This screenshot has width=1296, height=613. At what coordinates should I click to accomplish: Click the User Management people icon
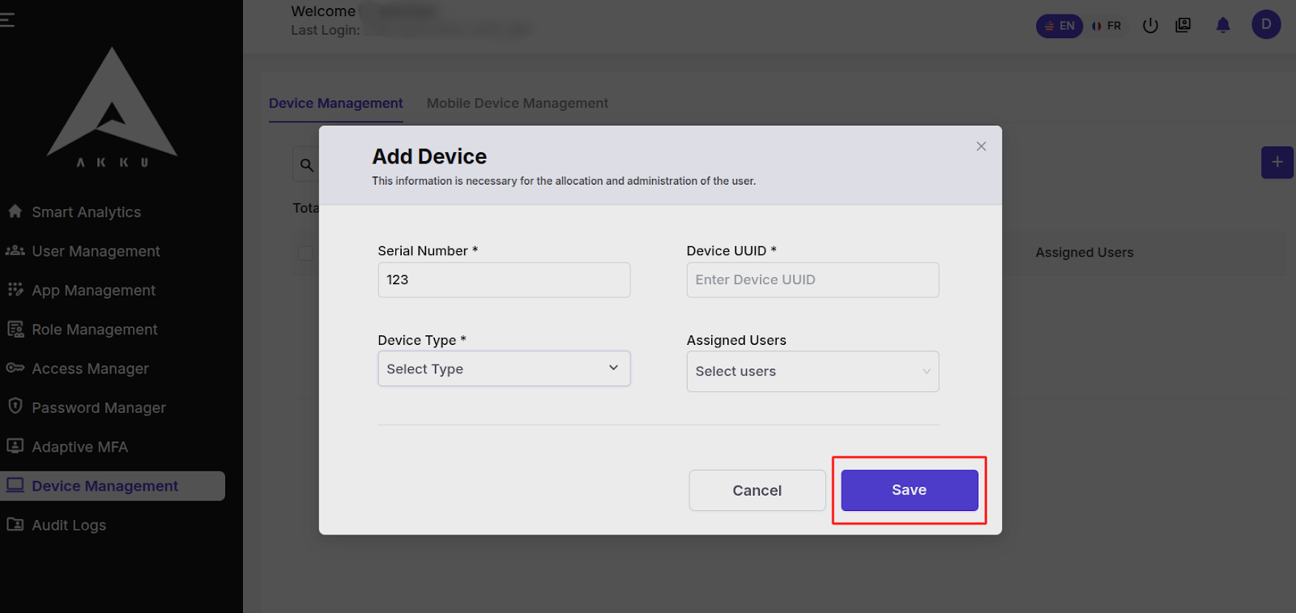15,250
